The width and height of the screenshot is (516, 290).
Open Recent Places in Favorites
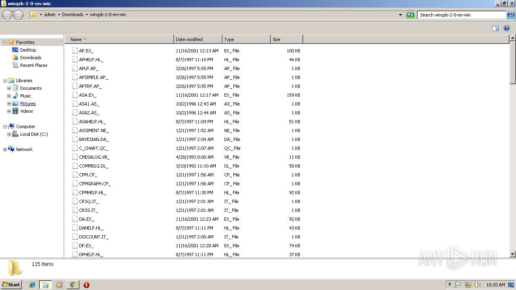[33, 65]
